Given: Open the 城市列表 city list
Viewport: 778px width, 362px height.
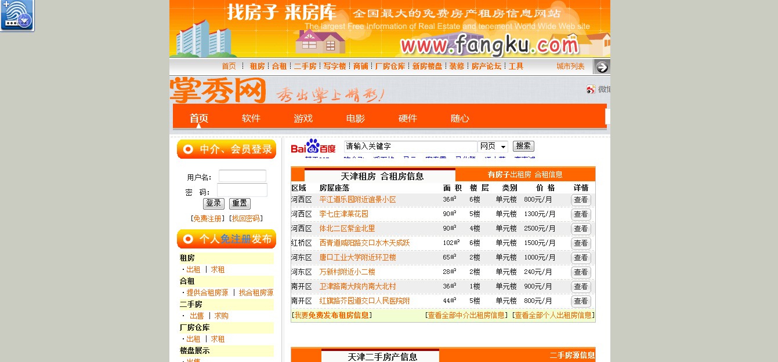Looking at the screenshot, I should click(571, 66).
